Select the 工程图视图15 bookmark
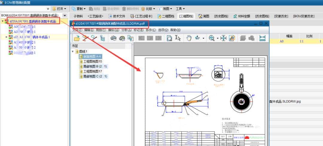 90,61
